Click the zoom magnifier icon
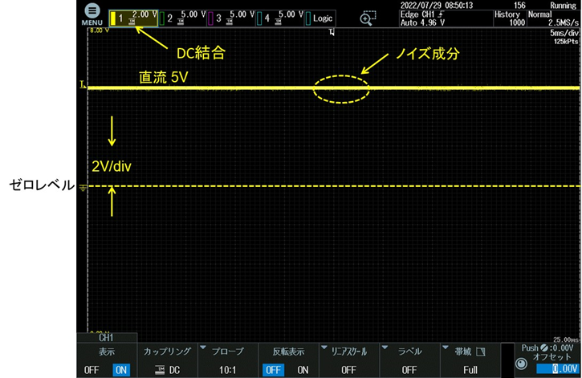Screen dimensions: 582x378 (368, 18)
